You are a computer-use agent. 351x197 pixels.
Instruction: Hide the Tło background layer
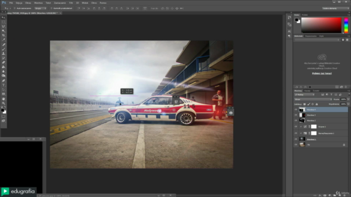[x=296, y=144]
